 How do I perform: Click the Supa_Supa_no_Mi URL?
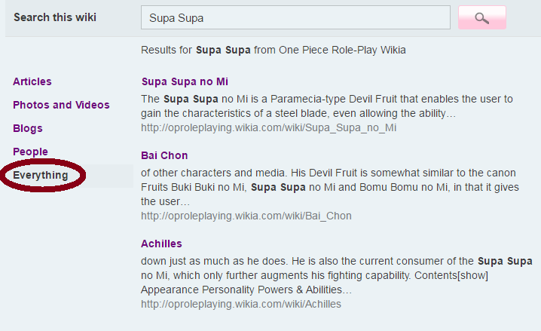268,127
